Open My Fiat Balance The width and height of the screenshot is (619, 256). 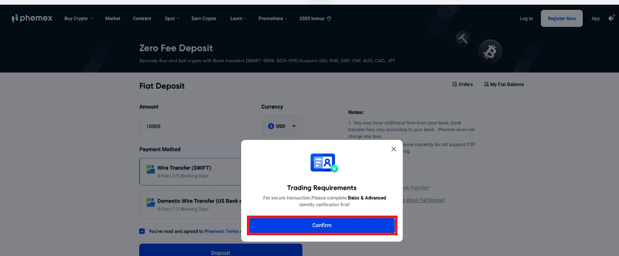tap(504, 84)
